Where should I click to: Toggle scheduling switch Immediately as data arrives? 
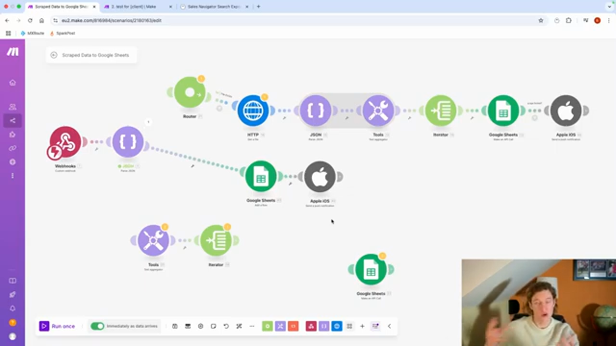click(x=97, y=326)
